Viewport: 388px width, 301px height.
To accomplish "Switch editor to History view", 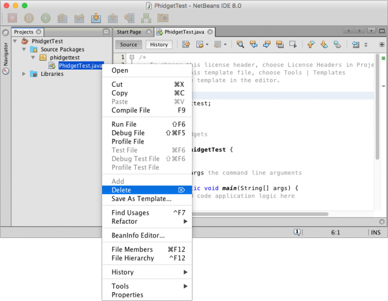I will [159, 44].
